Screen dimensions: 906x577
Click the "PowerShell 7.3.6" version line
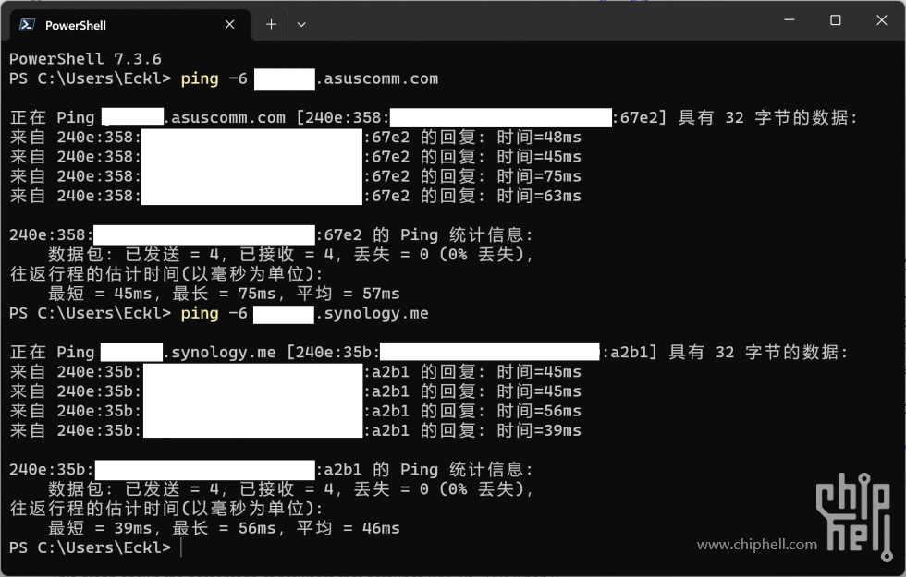point(85,59)
